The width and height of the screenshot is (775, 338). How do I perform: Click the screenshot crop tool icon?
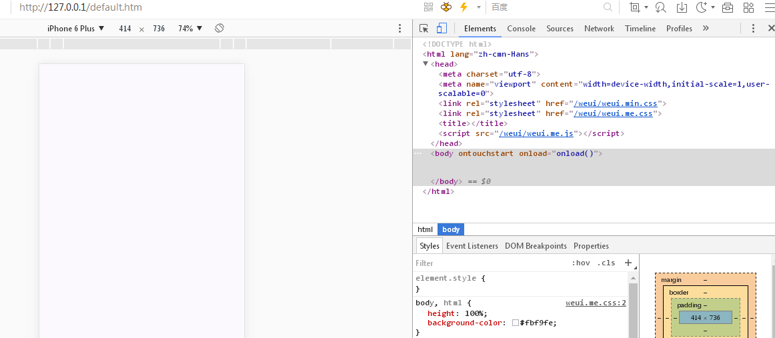pyautogui.click(x=635, y=7)
